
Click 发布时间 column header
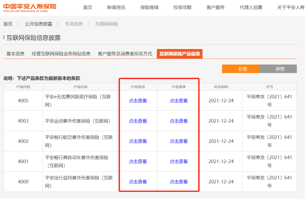(x=221, y=87)
